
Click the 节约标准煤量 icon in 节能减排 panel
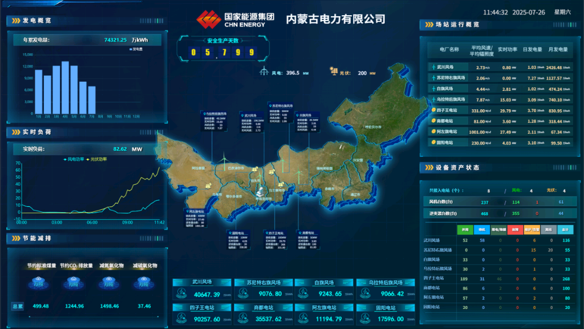(38, 281)
